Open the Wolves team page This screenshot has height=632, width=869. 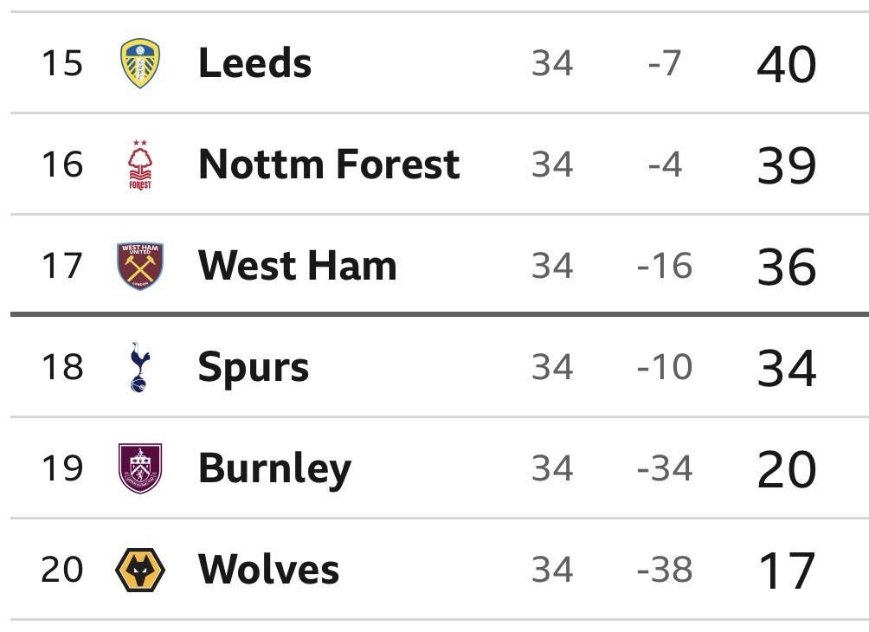pyautogui.click(x=268, y=570)
